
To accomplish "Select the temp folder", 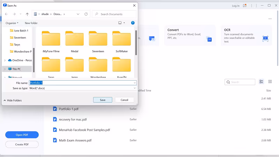I will [x=75, y=67].
